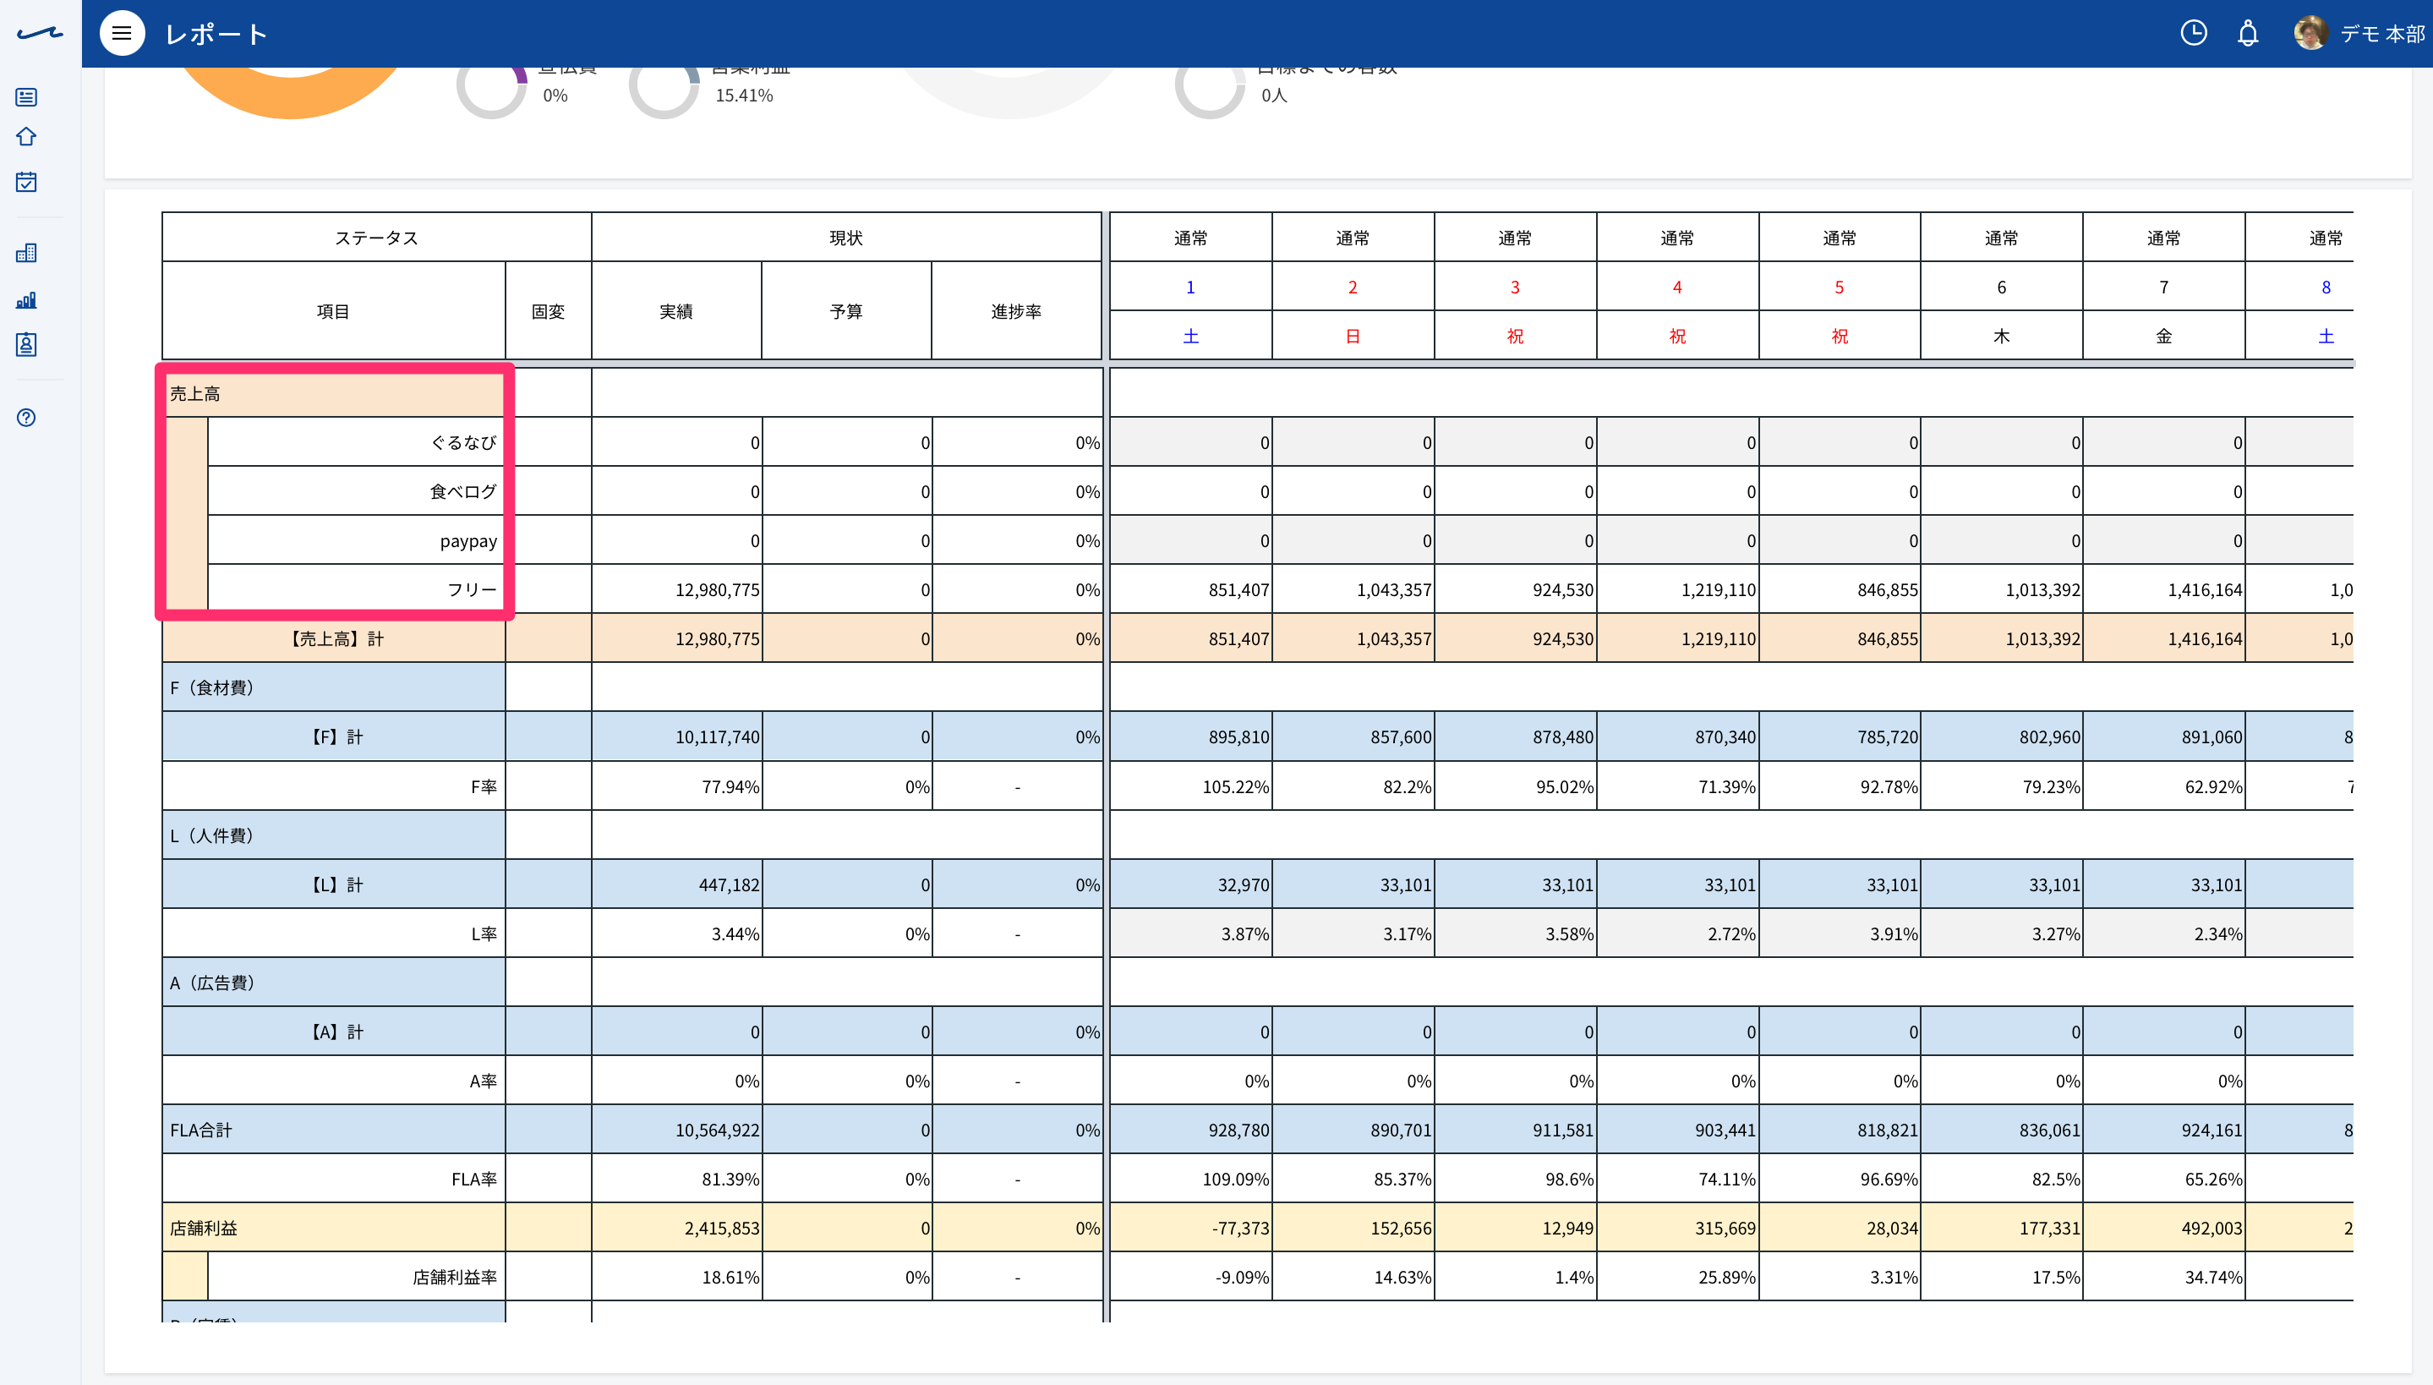Click the 【売上高】計 row label
Viewport: 2433px width, 1385px height.
(334, 639)
